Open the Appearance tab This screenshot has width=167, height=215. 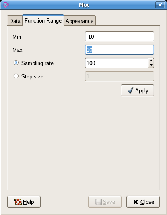80,21
